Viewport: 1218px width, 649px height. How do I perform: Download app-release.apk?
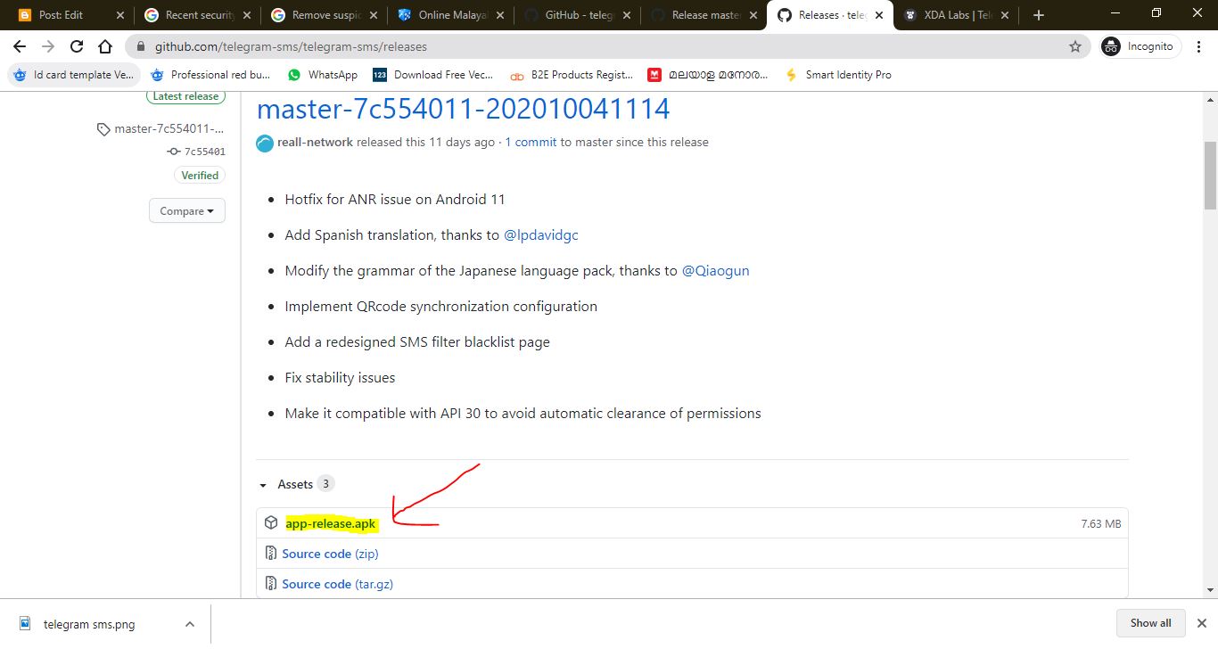point(331,523)
